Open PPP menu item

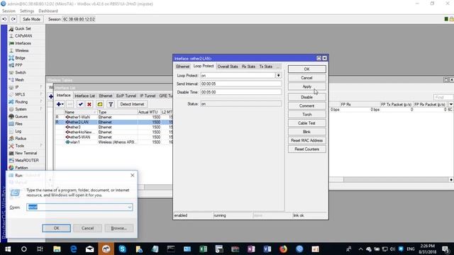pos(18,65)
